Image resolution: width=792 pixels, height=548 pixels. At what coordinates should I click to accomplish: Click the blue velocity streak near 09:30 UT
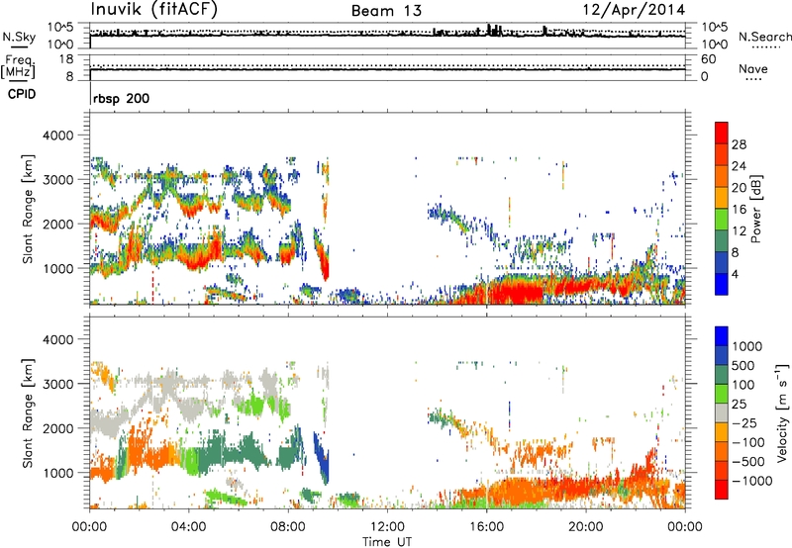click(322, 457)
